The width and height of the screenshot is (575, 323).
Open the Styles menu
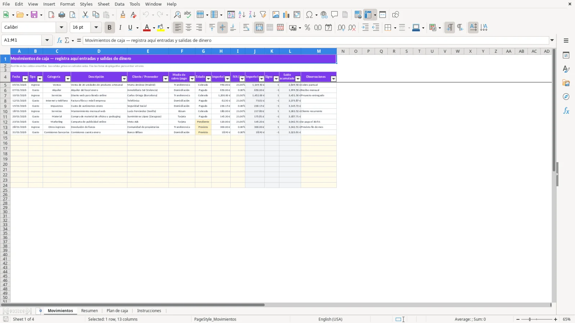coord(86,4)
